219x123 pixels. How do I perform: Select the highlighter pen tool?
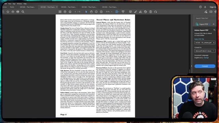pyautogui.click(x=136, y=12)
